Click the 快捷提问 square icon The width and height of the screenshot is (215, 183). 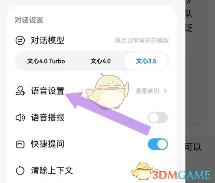(x=20, y=144)
